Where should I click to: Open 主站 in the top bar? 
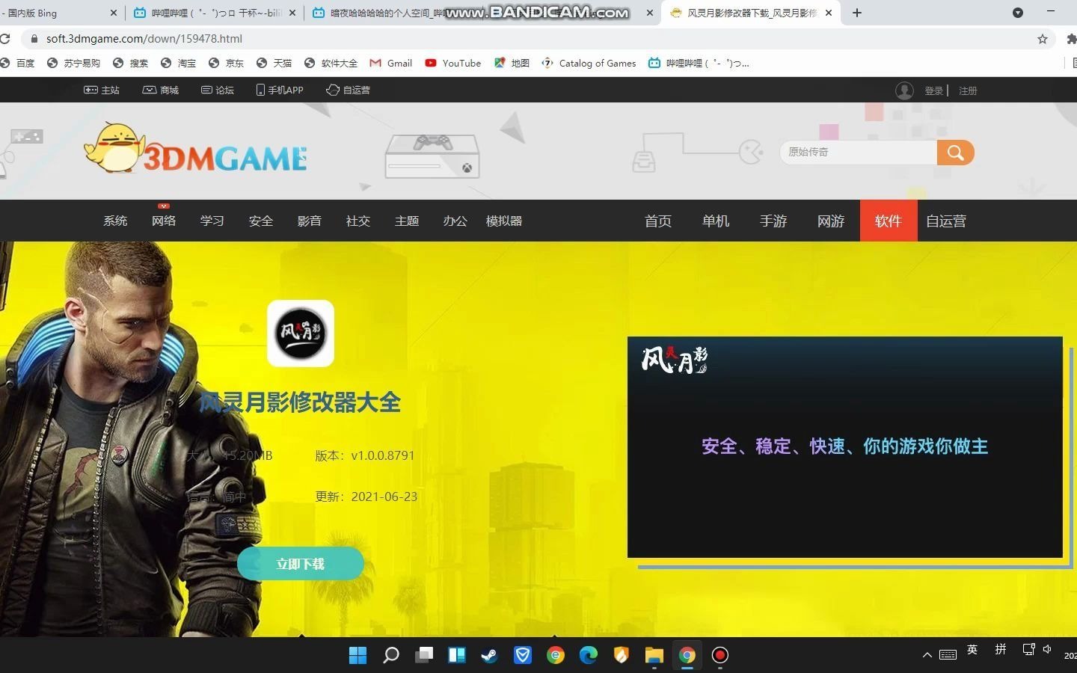pyautogui.click(x=102, y=90)
